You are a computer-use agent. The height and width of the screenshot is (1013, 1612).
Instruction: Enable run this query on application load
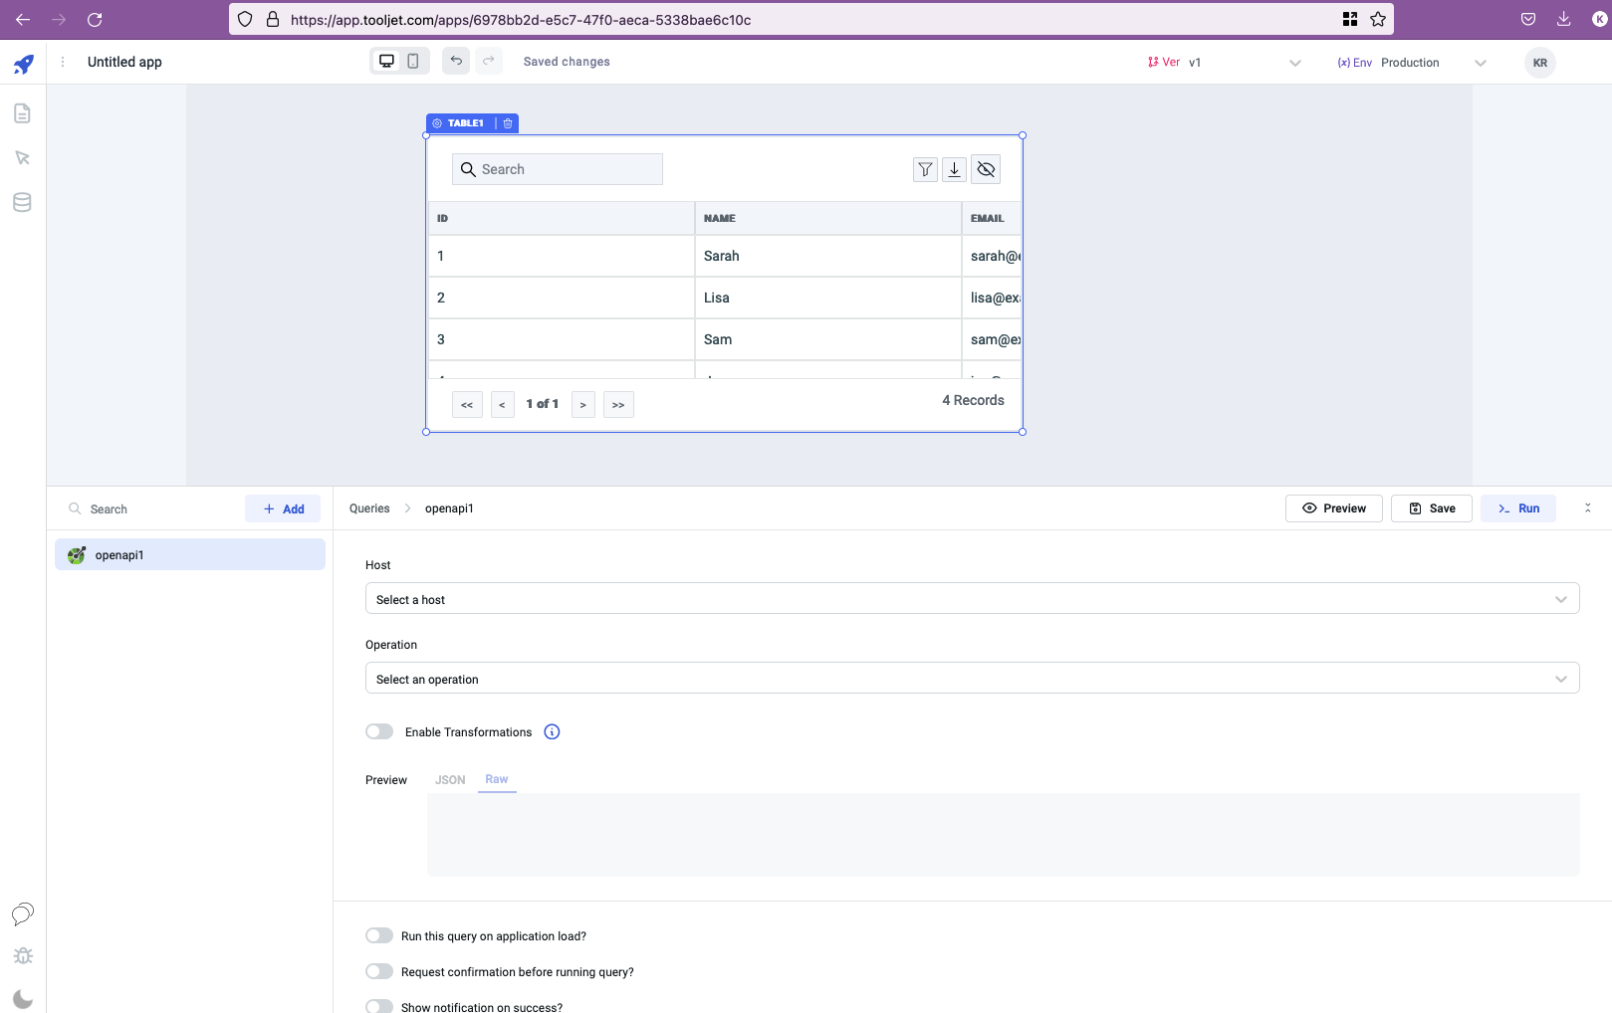[x=379, y=935]
